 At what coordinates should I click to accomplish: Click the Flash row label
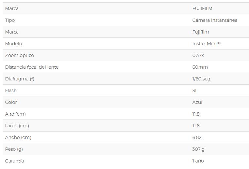point(11,91)
